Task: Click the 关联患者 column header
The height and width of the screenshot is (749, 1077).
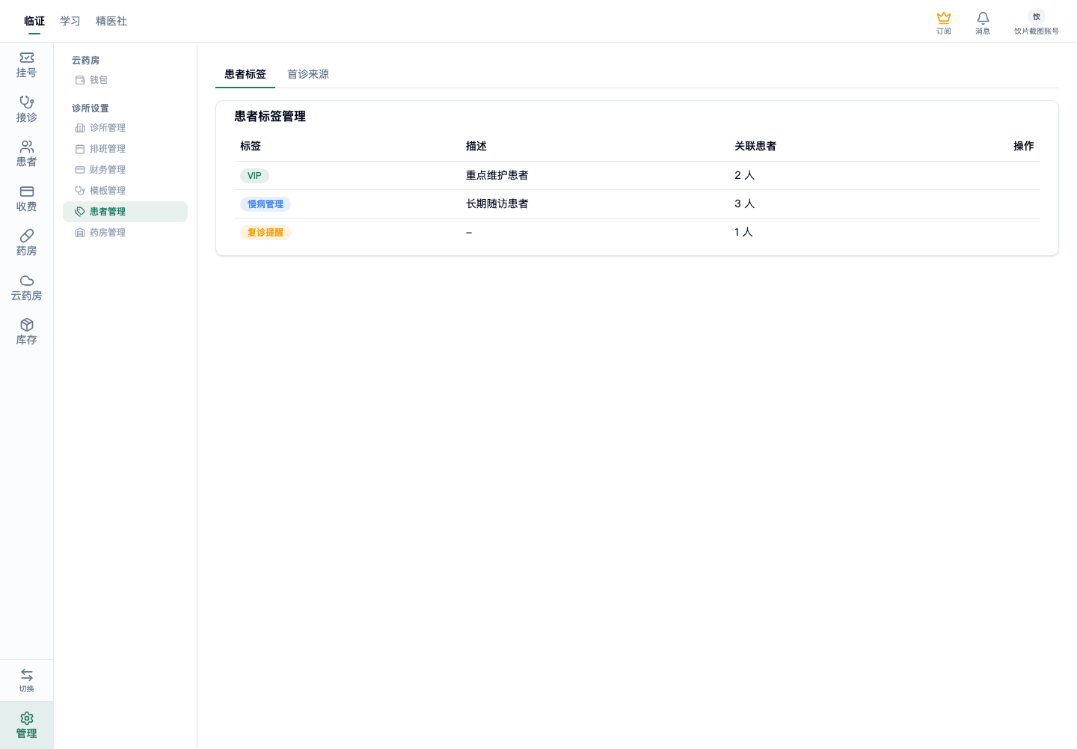Action: point(755,146)
